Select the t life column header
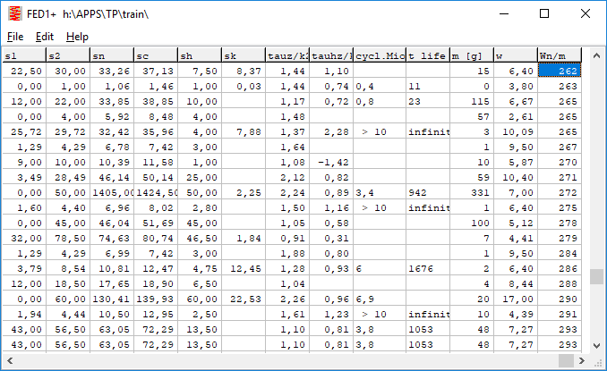Image resolution: width=607 pixels, height=371 pixels. tap(426, 56)
